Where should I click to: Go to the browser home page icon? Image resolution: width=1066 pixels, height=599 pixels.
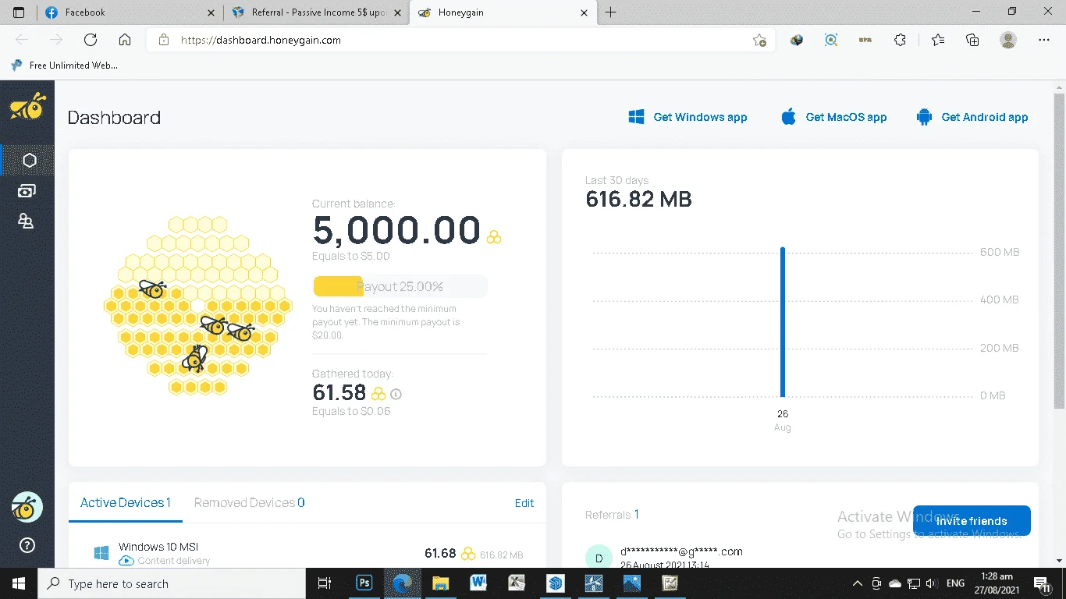coord(125,40)
